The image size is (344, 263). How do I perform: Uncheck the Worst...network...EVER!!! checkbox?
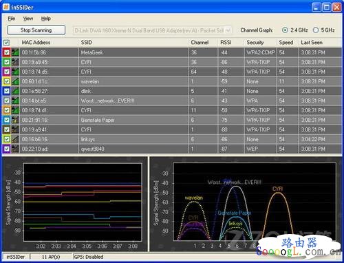(x=7, y=101)
